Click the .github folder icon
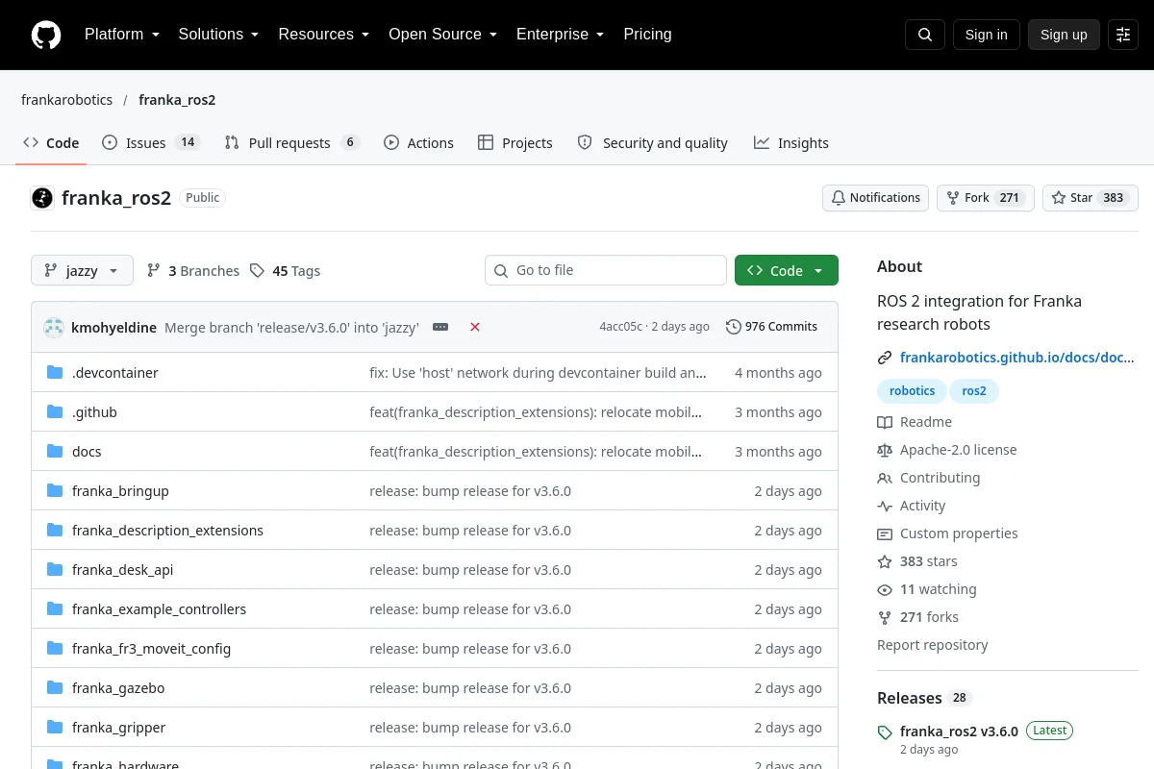Screen dimensions: 1154x769 point(55,412)
